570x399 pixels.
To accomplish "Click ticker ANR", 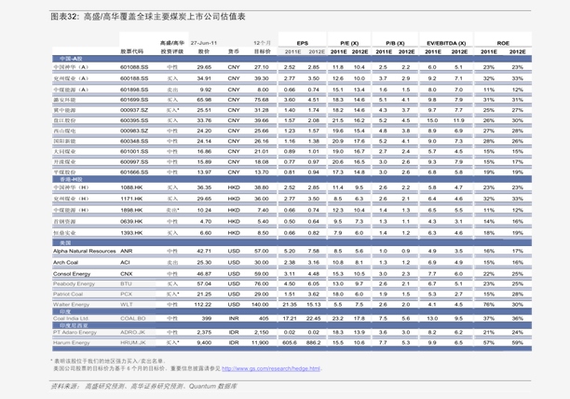I will pyautogui.click(x=127, y=251).
